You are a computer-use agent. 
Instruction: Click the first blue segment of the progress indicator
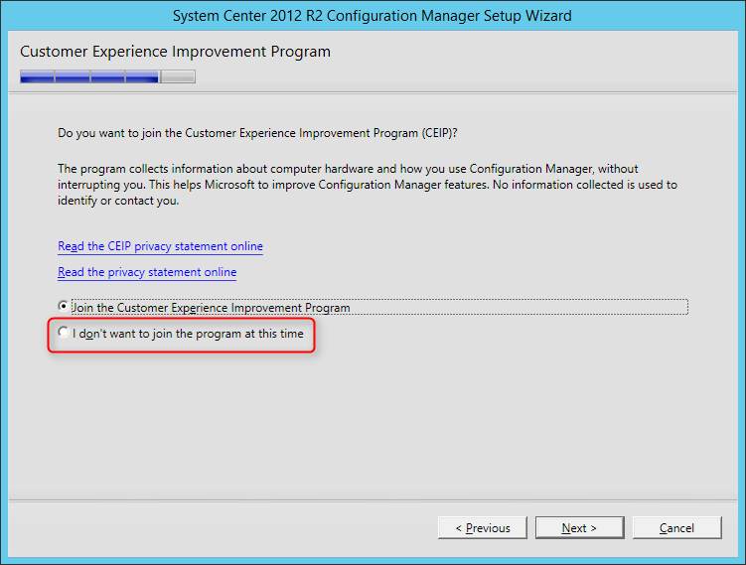38,76
